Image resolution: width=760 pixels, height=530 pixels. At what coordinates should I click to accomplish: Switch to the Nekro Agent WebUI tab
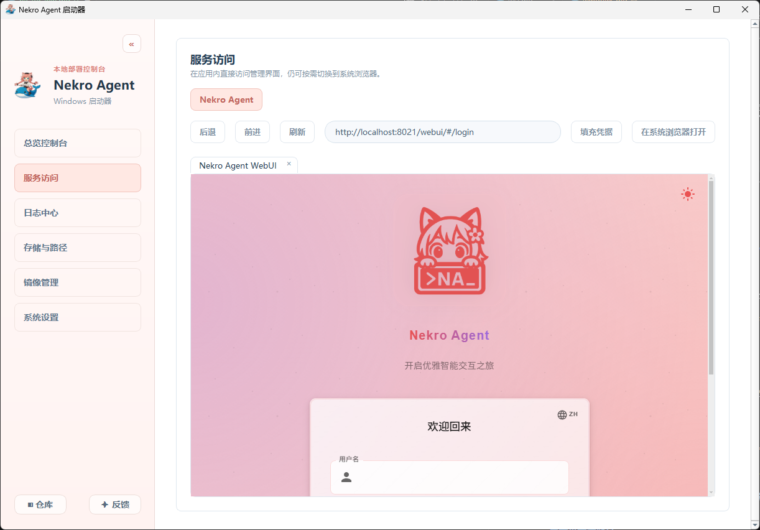pos(238,165)
